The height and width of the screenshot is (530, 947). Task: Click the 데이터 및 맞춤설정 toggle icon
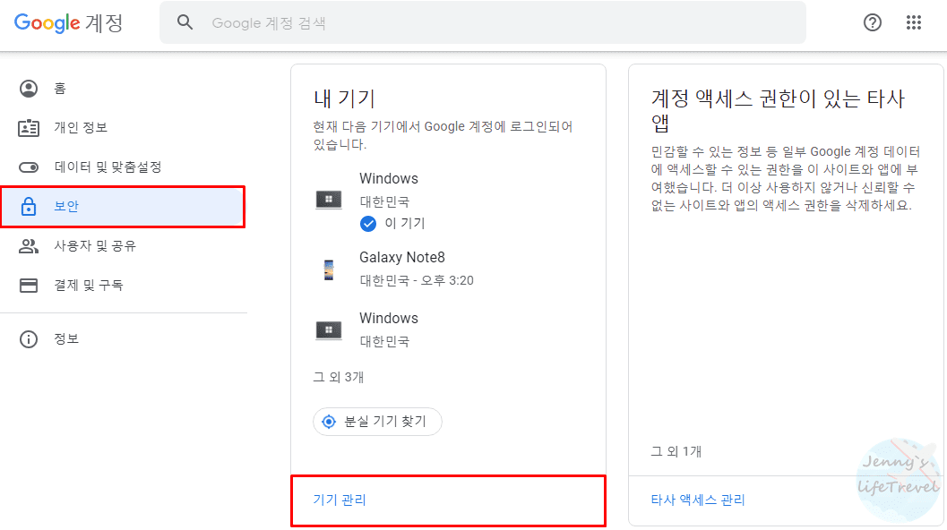coord(29,167)
